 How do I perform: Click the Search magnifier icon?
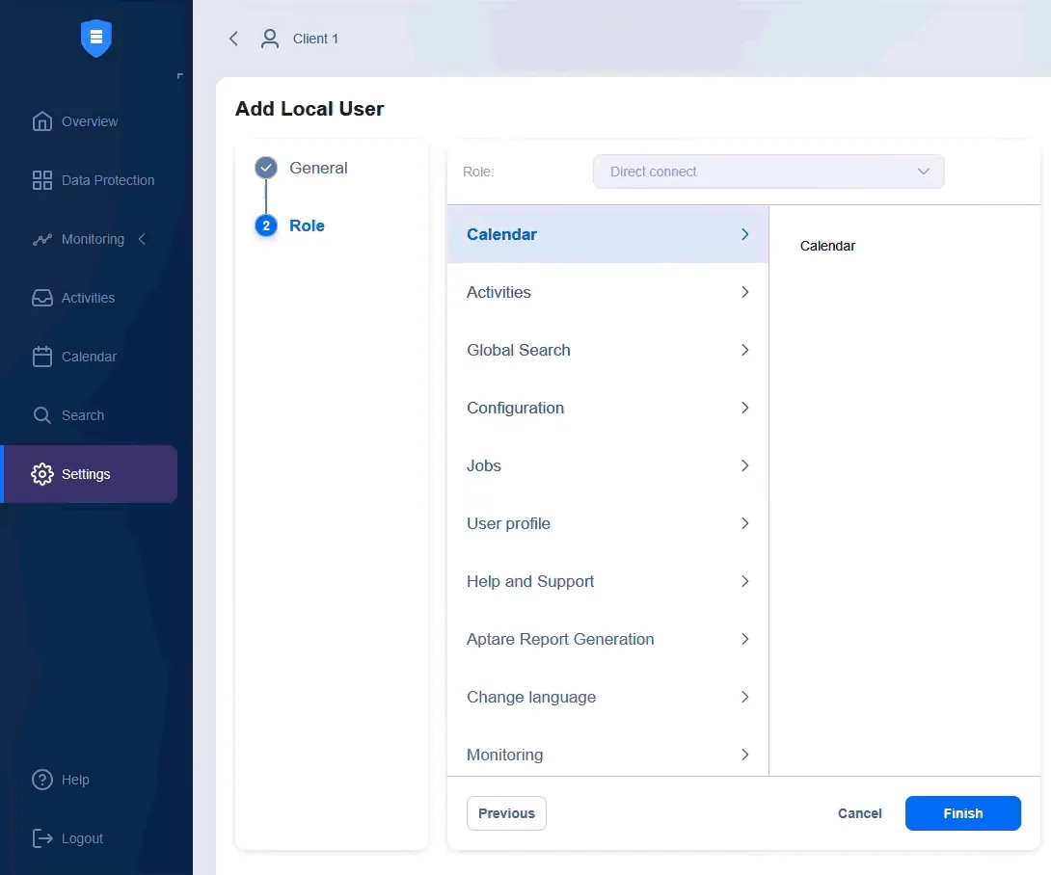tap(42, 415)
